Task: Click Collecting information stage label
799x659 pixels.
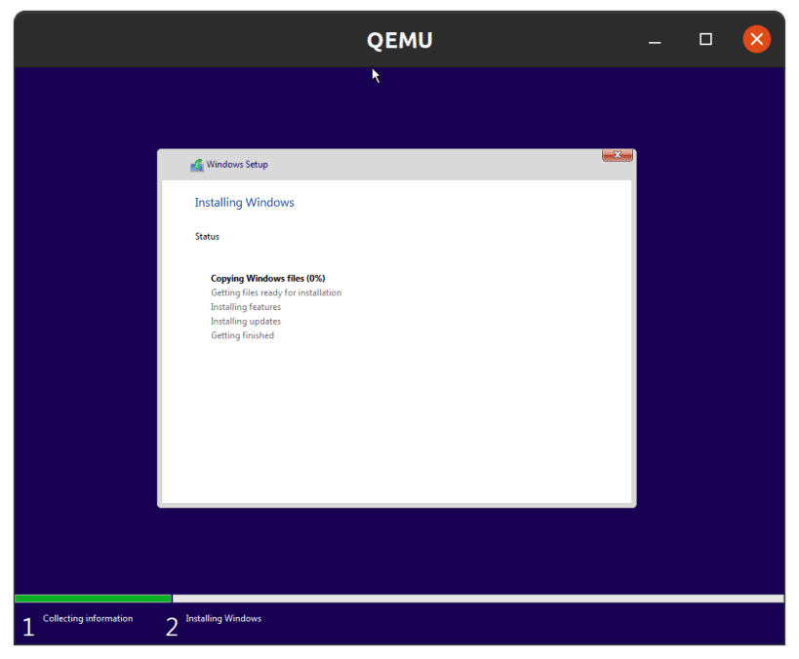Action: 88,618
